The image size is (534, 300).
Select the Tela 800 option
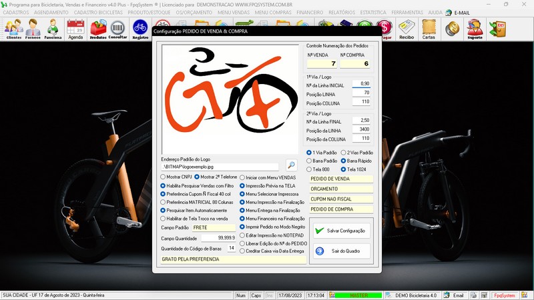(309, 169)
